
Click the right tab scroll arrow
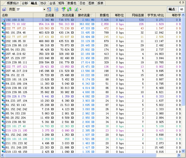pyautogui.click(x=183, y=3)
